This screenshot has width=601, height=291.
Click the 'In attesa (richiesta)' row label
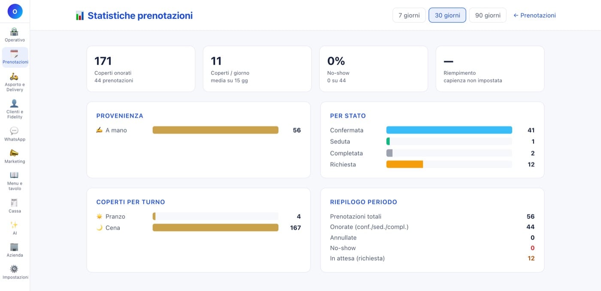357,258
